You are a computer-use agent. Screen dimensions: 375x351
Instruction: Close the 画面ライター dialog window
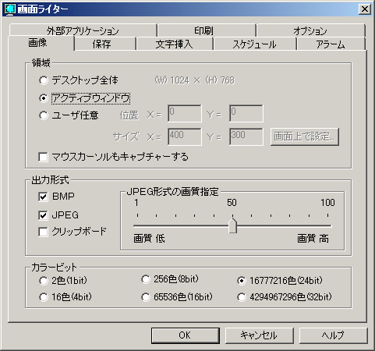tap(364, 9)
